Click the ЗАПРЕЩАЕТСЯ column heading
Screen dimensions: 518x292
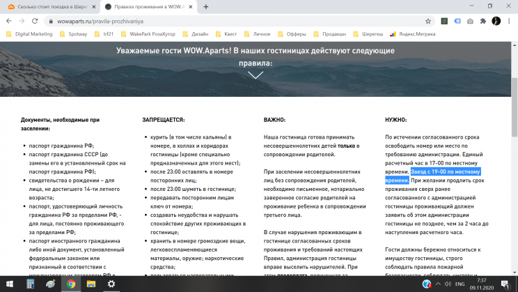pos(164,120)
